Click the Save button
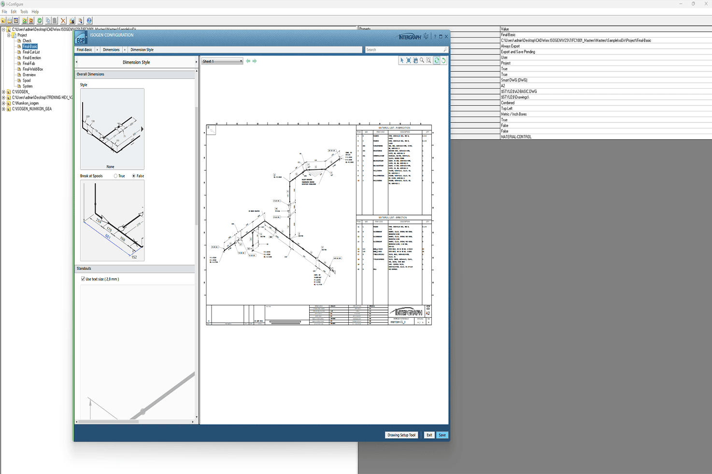This screenshot has height=474, width=712. click(442, 435)
